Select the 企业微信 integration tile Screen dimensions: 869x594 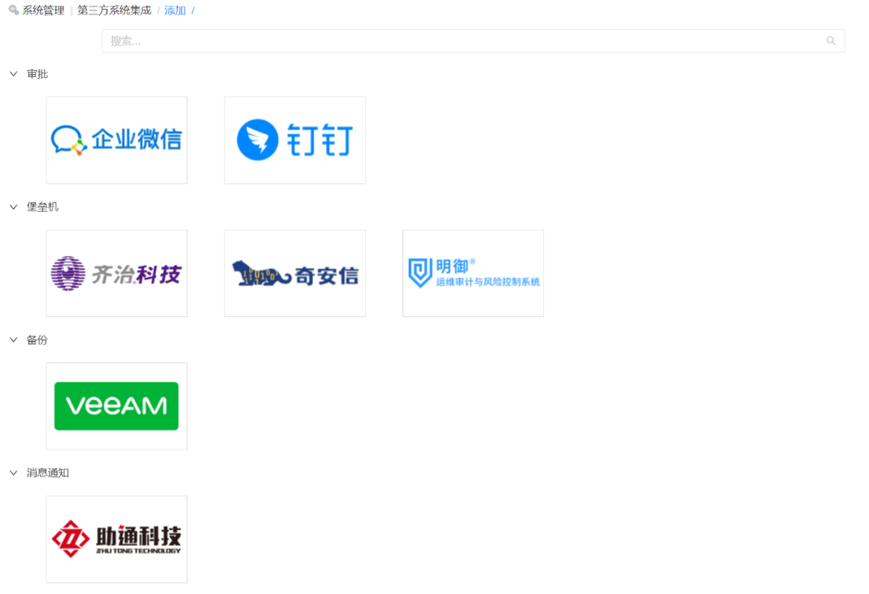coord(116,140)
